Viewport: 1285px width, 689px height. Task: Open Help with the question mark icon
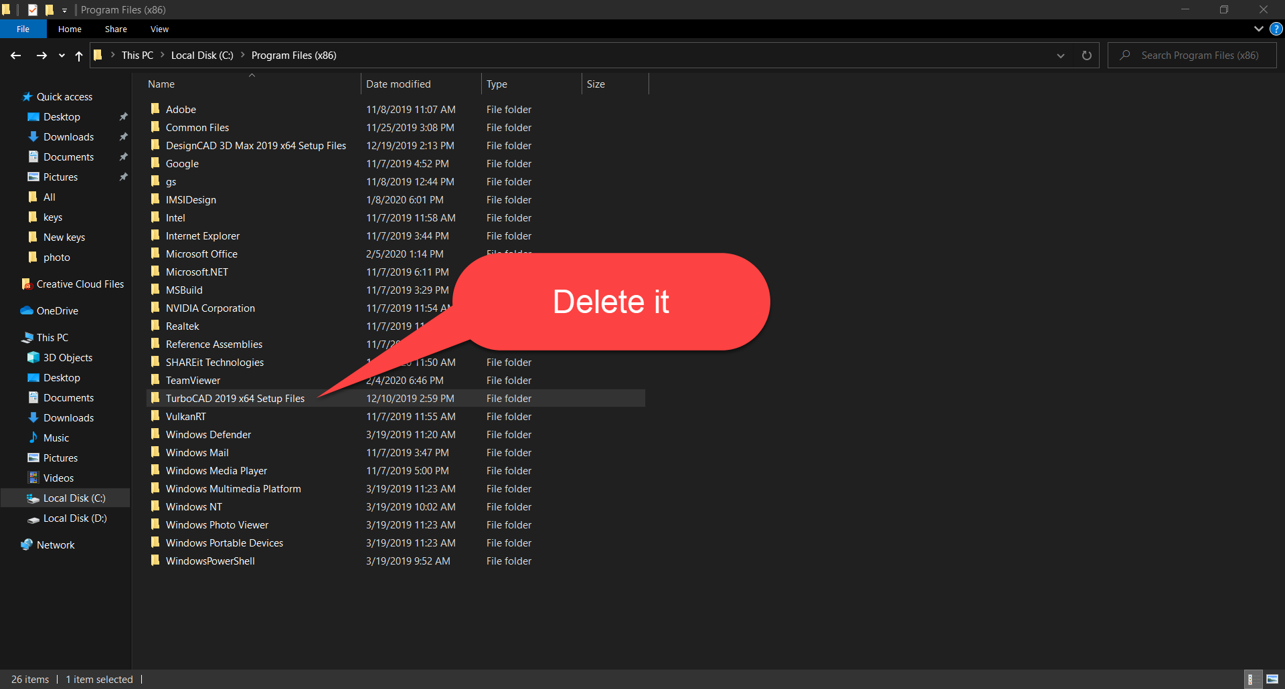[x=1276, y=29]
